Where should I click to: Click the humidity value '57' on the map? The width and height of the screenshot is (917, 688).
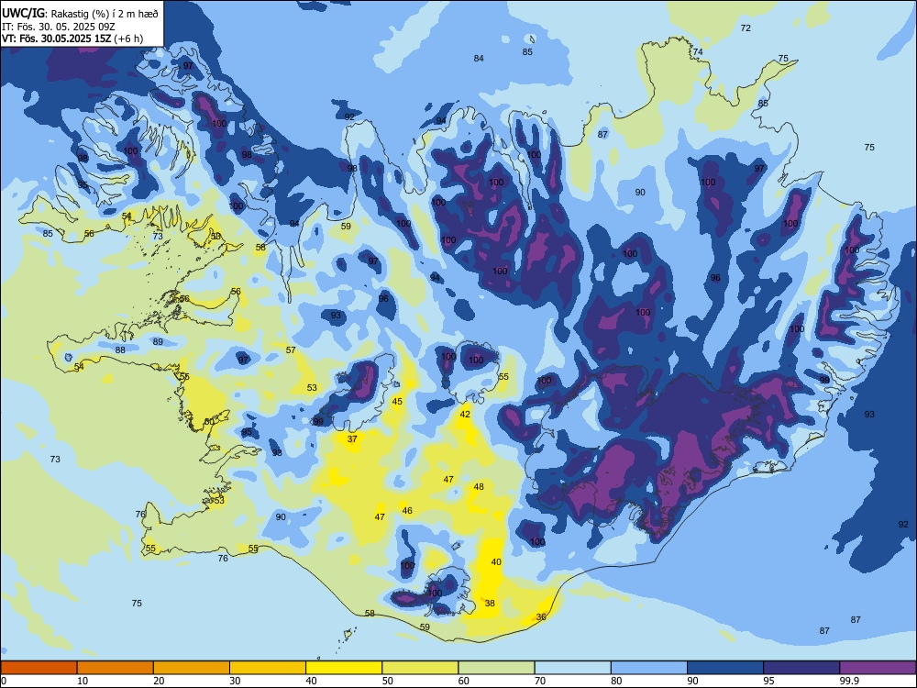click(291, 350)
